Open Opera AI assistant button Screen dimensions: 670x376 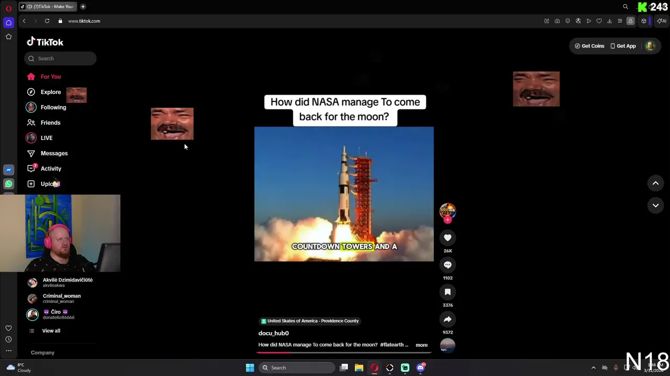coord(662,21)
